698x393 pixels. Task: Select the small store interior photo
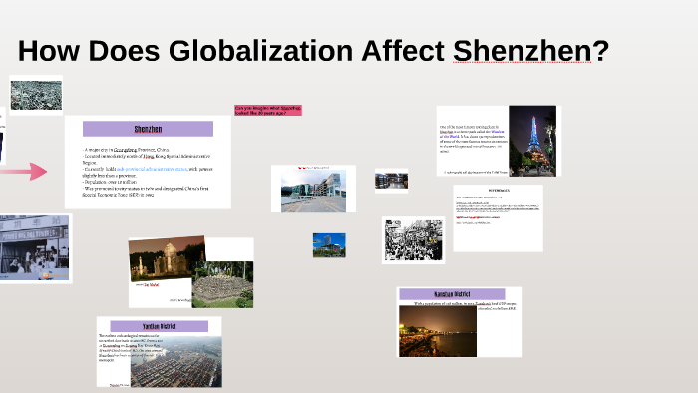tap(391, 181)
